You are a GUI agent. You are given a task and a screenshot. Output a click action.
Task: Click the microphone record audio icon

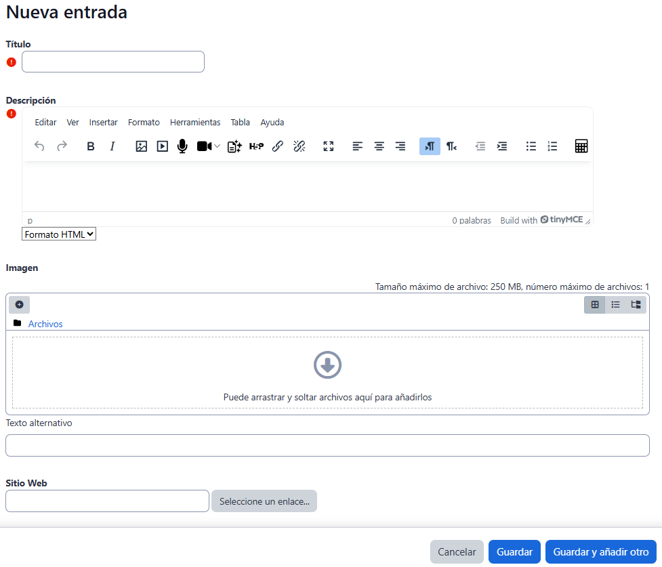(x=182, y=146)
